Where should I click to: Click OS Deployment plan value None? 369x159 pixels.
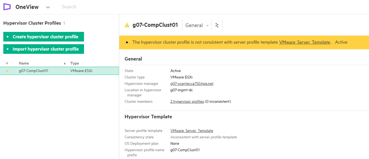coord(174,144)
